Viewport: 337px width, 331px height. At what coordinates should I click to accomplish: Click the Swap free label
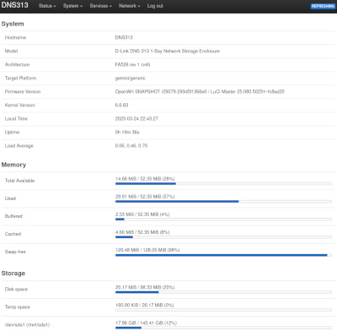[15, 252]
